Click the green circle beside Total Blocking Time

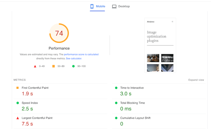coord(116,103)
